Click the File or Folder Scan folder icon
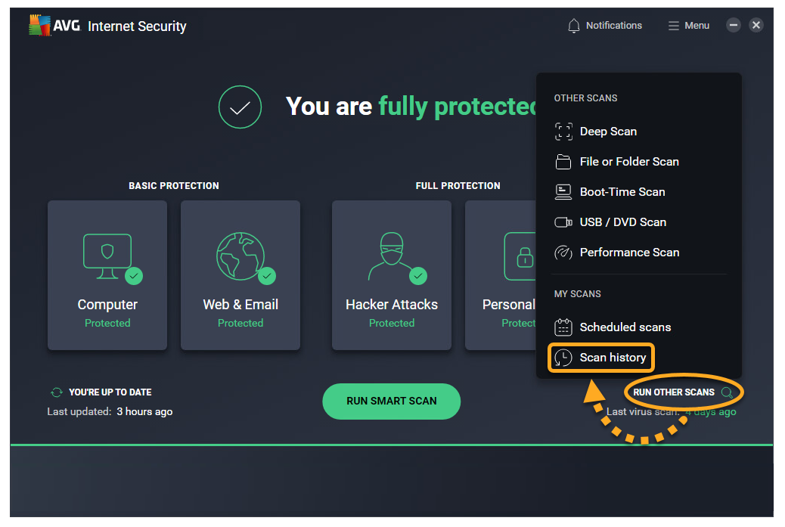The width and height of the screenshot is (785, 527). [563, 162]
